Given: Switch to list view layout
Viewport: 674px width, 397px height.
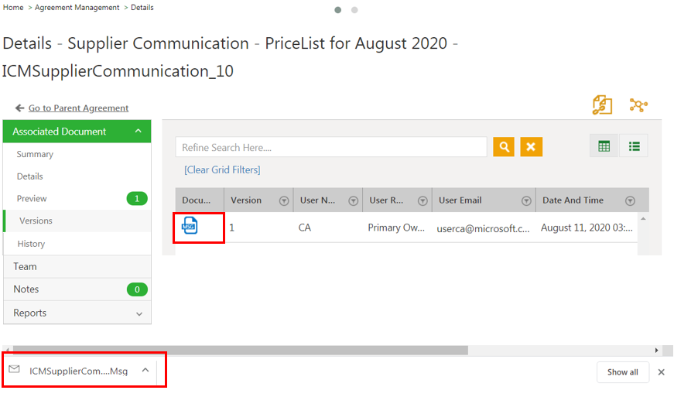Looking at the screenshot, I should pyautogui.click(x=634, y=146).
